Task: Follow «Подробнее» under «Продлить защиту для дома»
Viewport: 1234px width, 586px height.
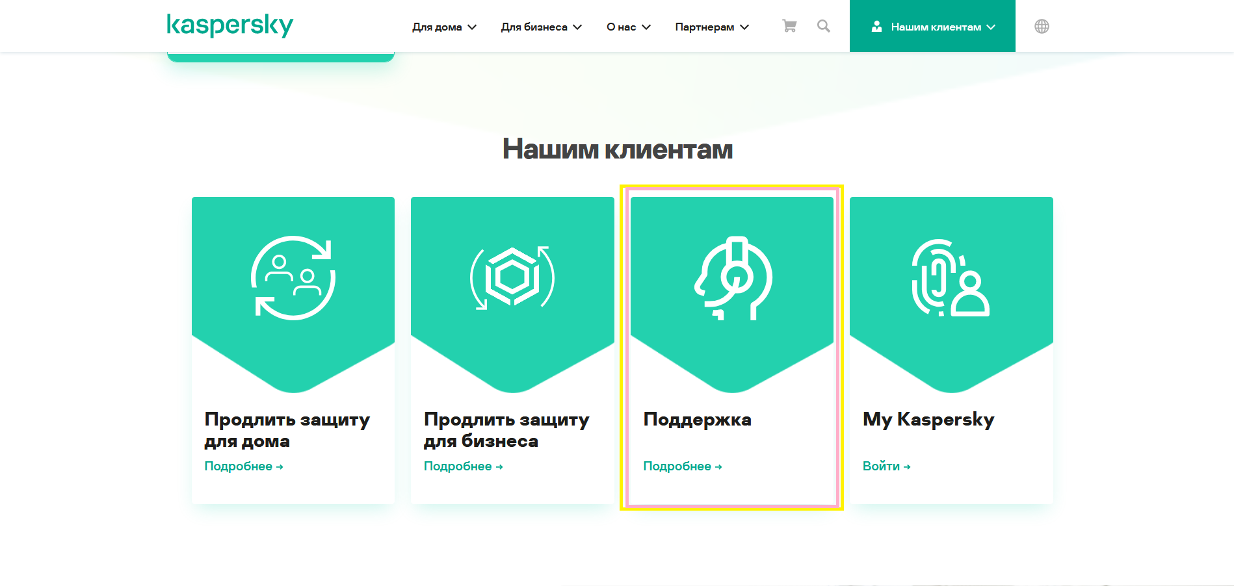Action: tap(244, 466)
